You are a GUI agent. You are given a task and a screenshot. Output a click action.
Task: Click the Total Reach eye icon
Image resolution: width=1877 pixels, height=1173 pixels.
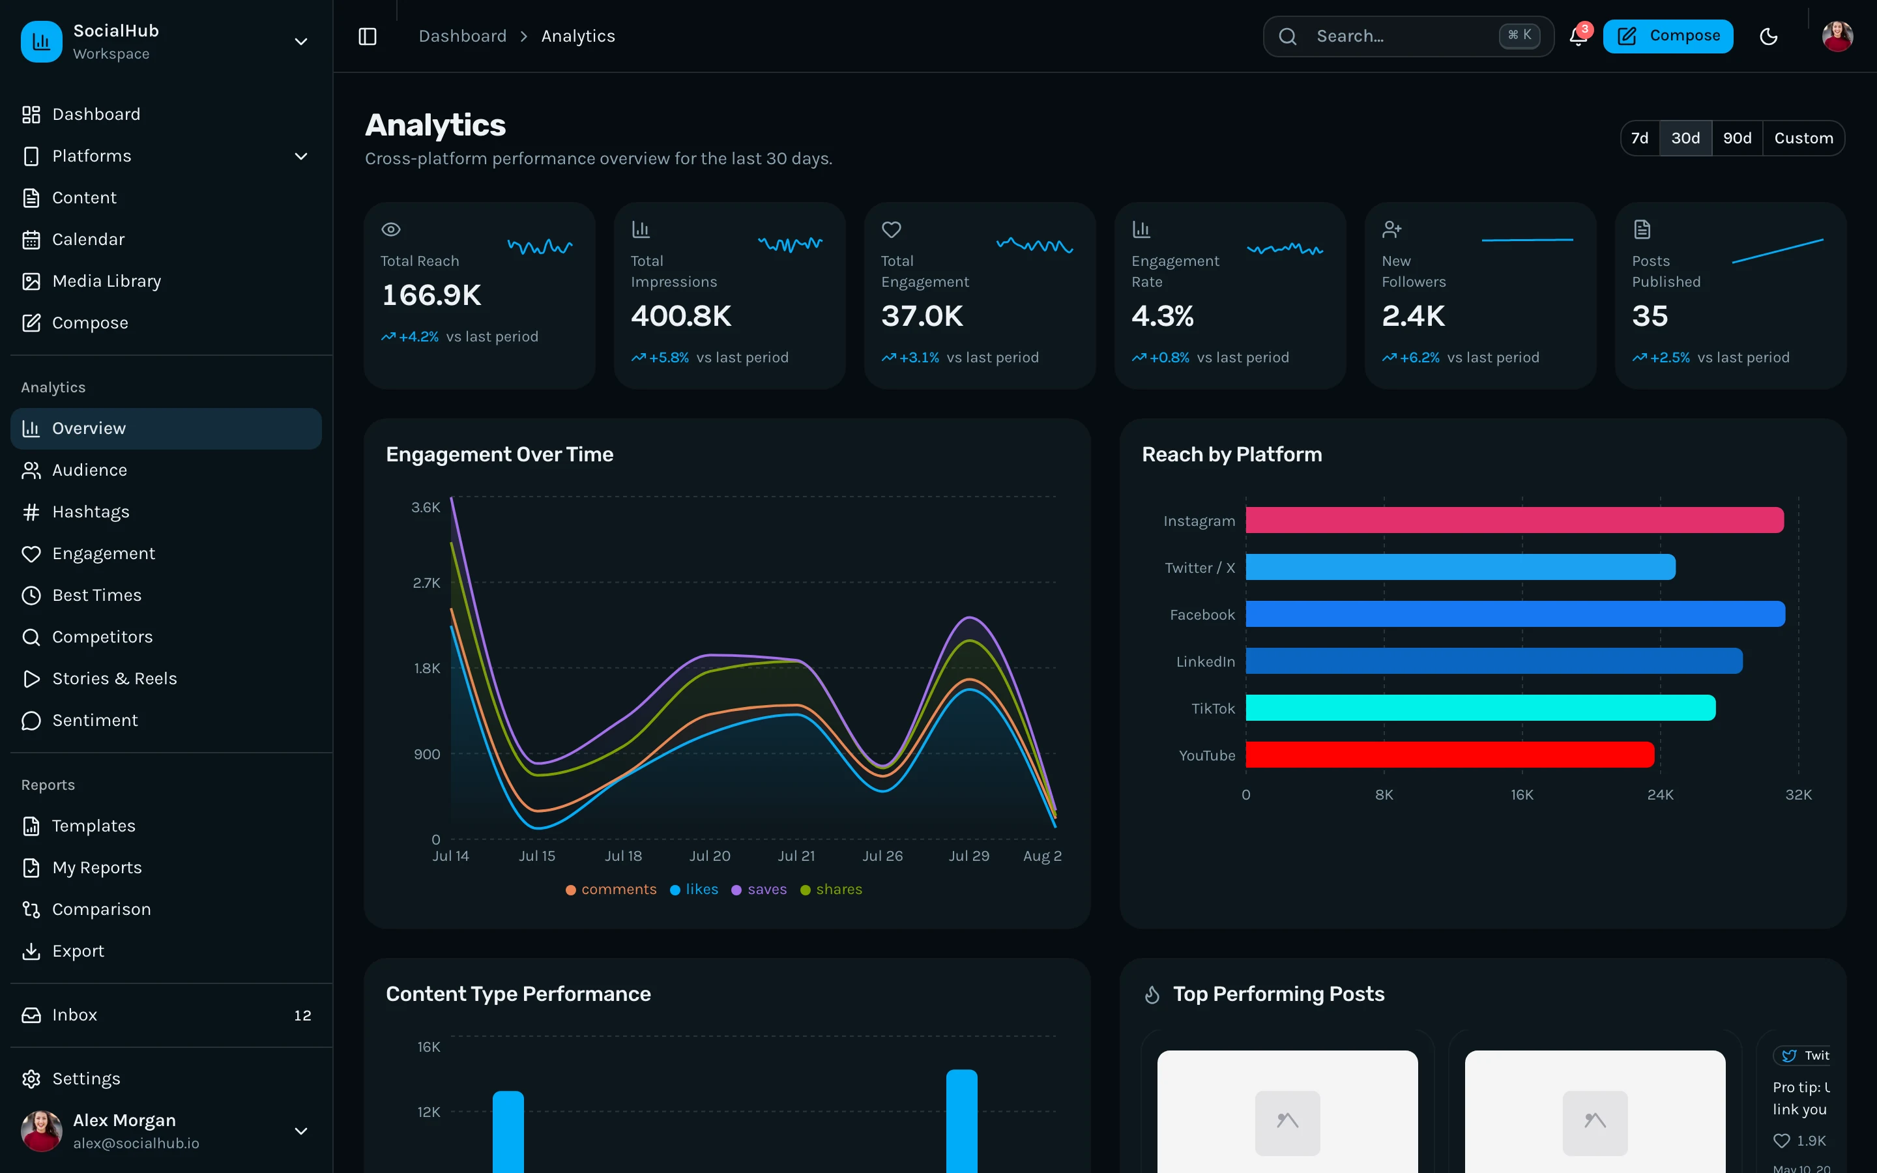coord(391,229)
